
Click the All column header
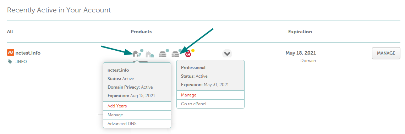coord(10,32)
